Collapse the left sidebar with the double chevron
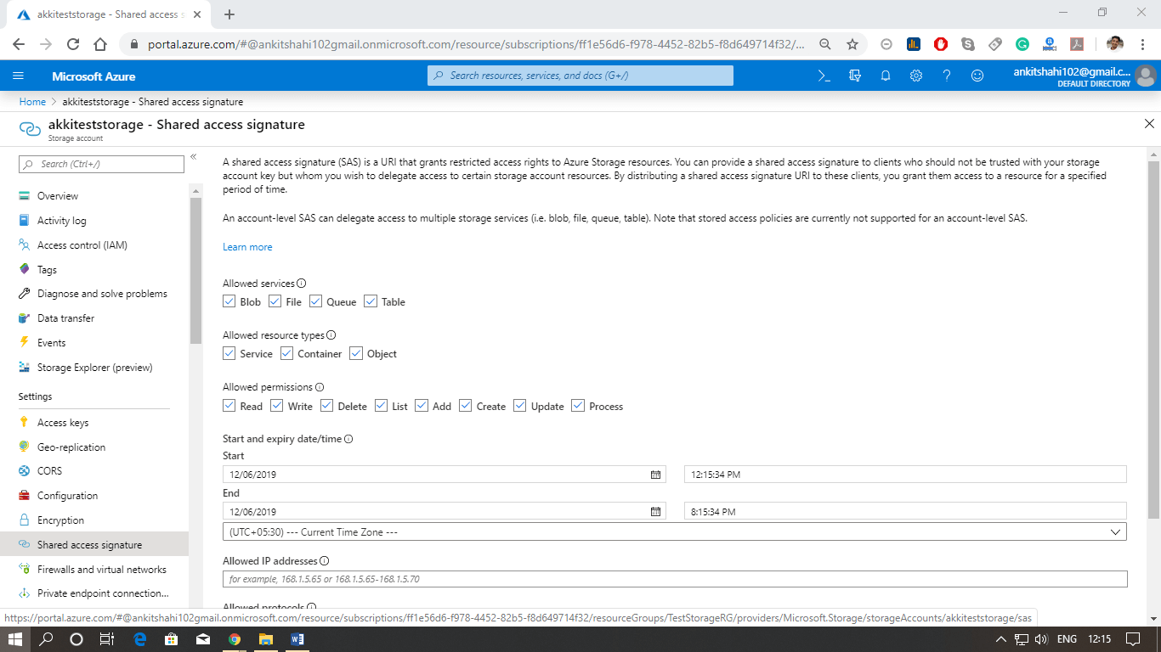 tap(193, 157)
